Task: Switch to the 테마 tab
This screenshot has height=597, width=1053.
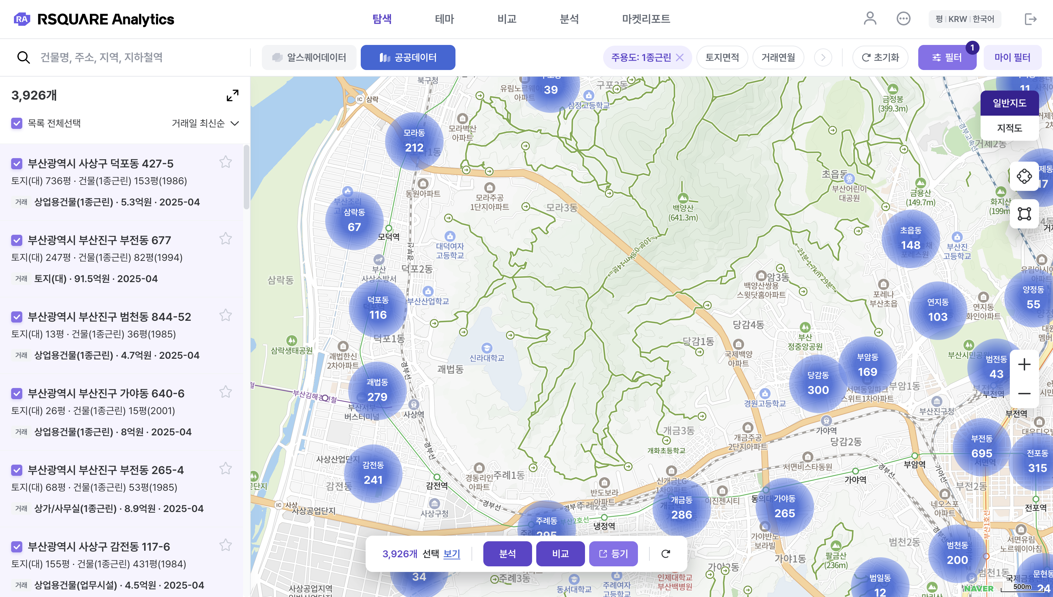Action: pyautogui.click(x=444, y=19)
